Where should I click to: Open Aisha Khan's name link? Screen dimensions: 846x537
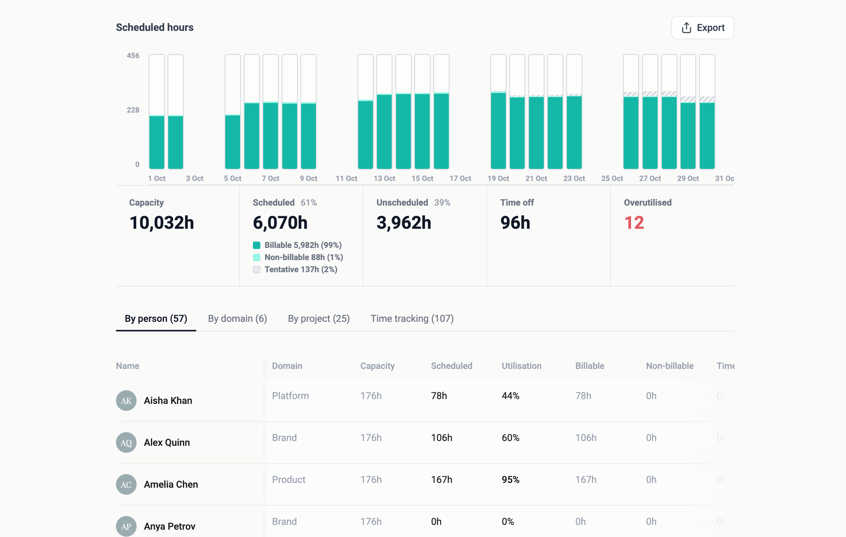point(168,401)
